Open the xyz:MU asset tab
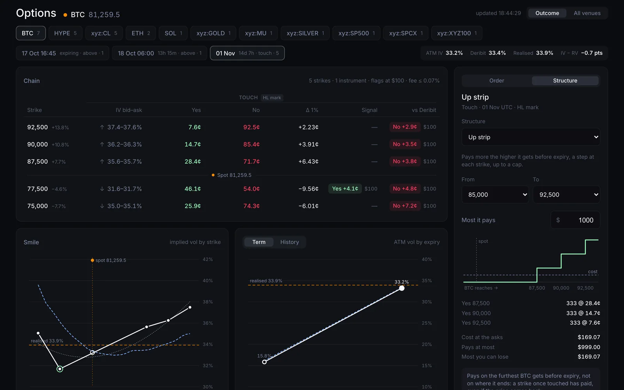The height and width of the screenshot is (390, 624). click(x=259, y=33)
